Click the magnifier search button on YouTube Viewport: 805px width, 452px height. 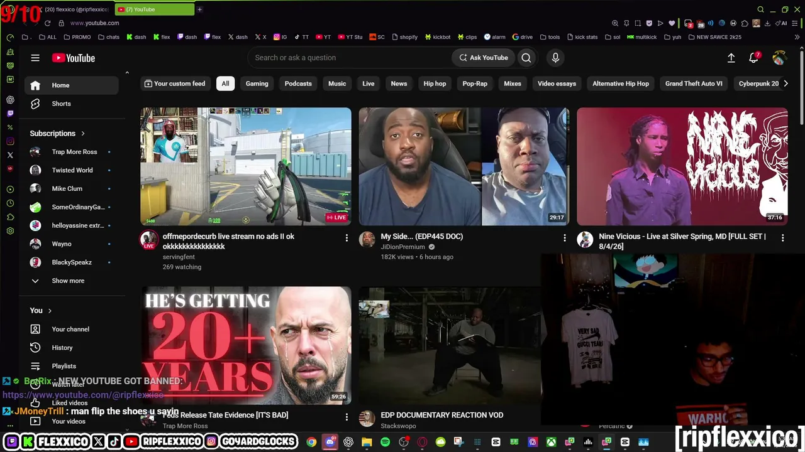point(526,58)
